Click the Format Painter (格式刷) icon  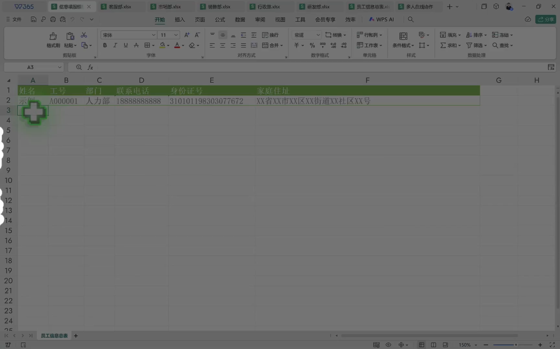tap(53, 36)
